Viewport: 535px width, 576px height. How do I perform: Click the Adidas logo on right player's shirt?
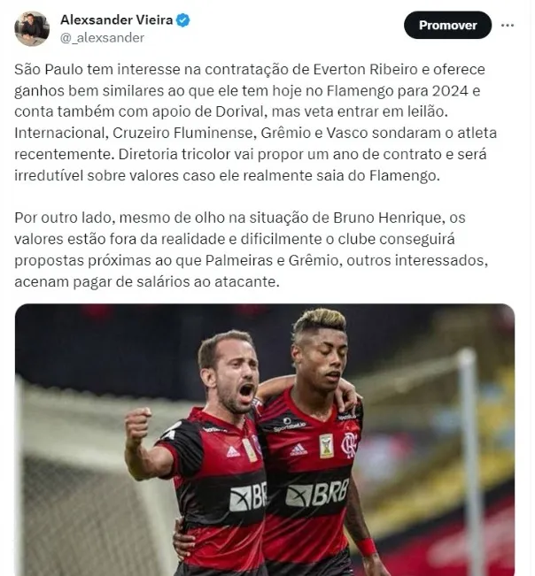[x=299, y=449]
